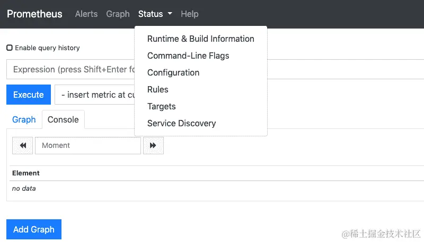Image resolution: width=424 pixels, height=242 pixels.
Task: Click the fast-forward time icon
Action: (x=153, y=145)
